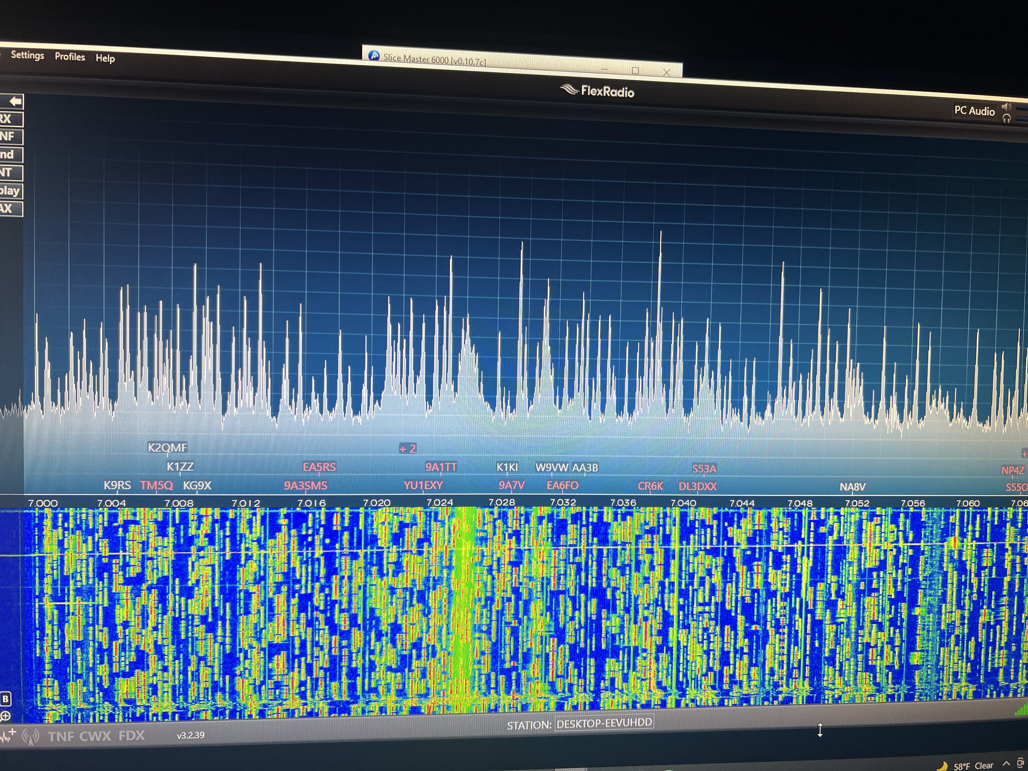This screenshot has width=1028, height=771.
Task: Select the S53A spot label
Action: 704,469
